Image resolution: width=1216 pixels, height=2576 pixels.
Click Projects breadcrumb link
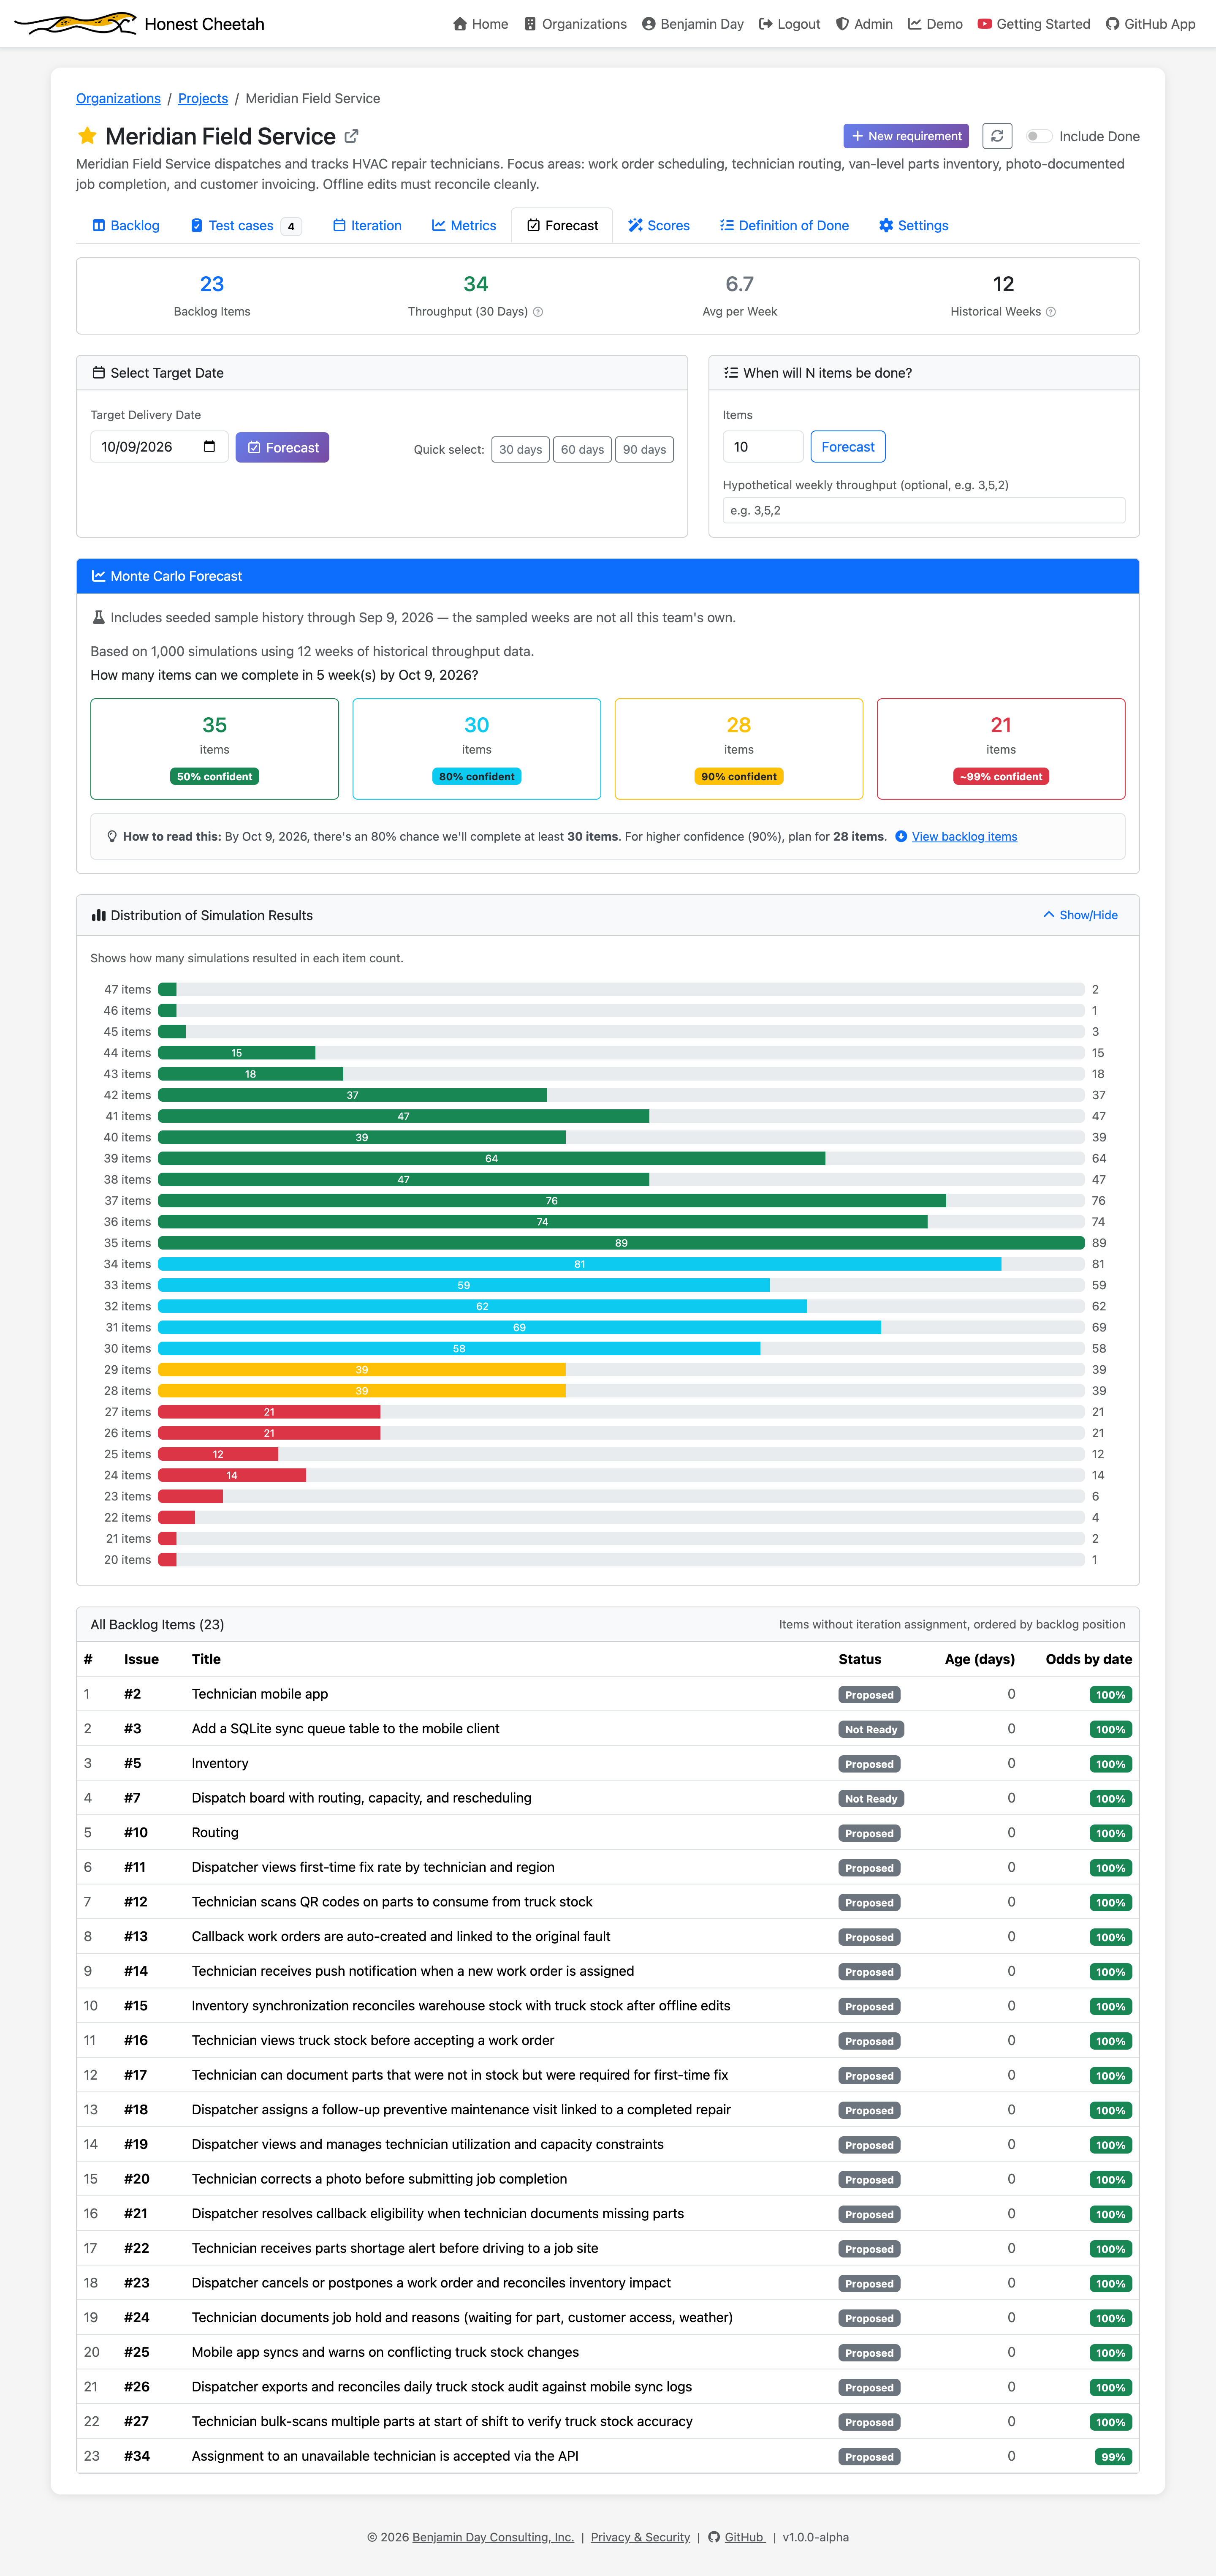(x=203, y=98)
